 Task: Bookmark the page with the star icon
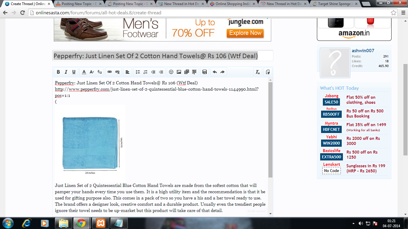[x=394, y=13]
